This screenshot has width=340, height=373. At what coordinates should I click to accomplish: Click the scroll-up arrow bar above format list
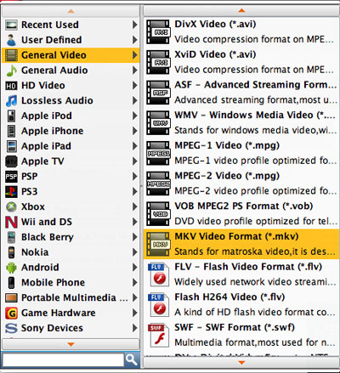point(241,11)
